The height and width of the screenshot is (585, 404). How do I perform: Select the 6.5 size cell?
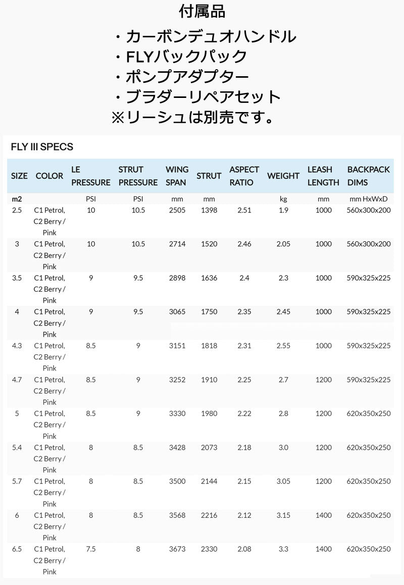coord(17,549)
